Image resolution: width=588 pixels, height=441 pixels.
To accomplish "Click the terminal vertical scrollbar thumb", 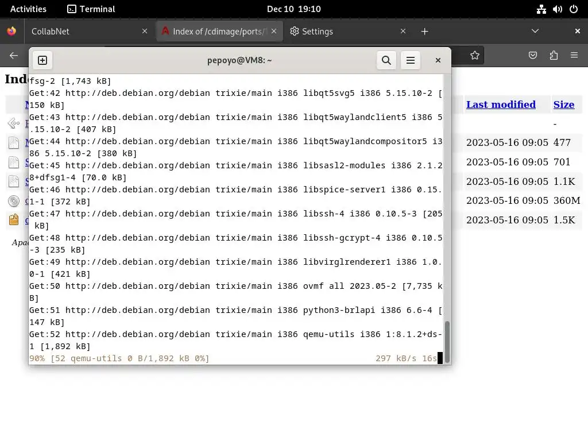I will point(447,341).
